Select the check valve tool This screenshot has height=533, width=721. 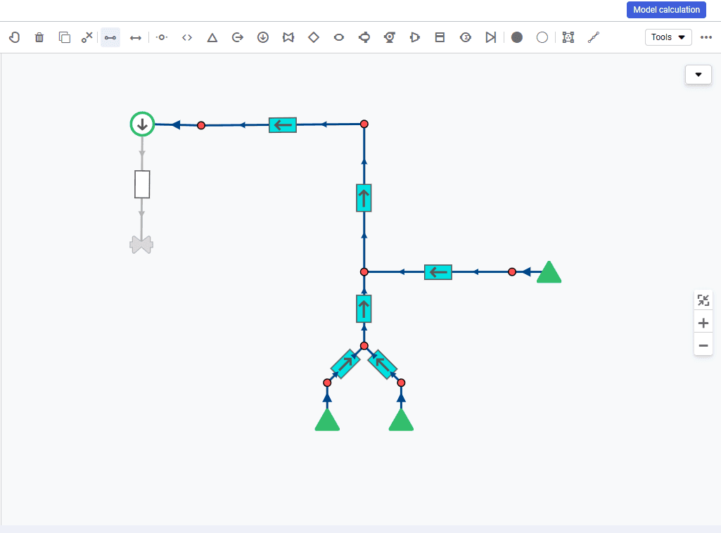tap(490, 37)
